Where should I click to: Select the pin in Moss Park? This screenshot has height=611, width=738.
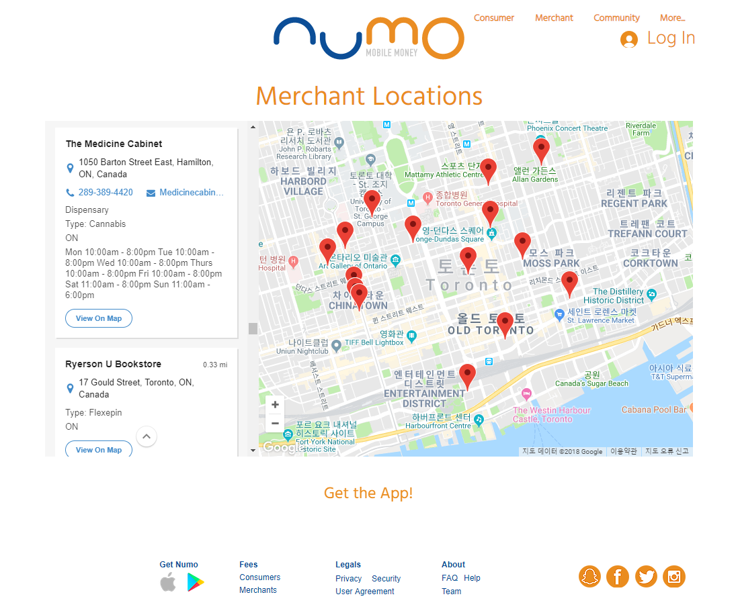click(x=522, y=244)
